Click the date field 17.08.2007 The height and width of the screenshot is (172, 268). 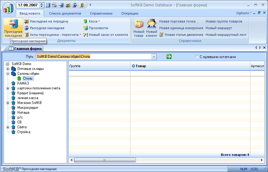[28, 5]
